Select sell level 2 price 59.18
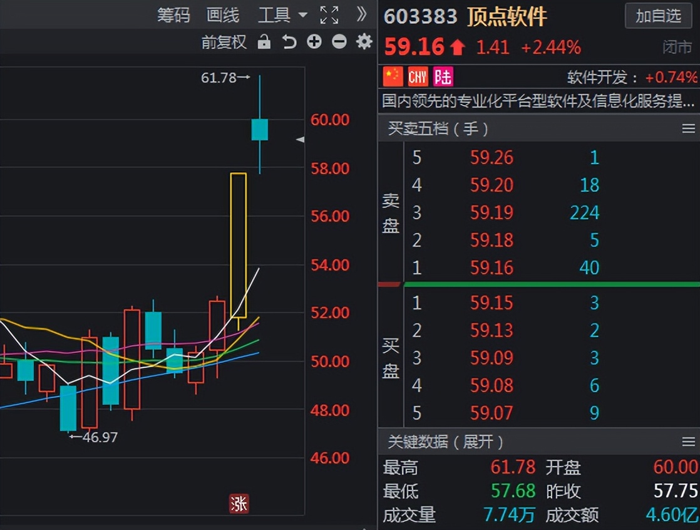This screenshot has width=700, height=530. (x=492, y=241)
